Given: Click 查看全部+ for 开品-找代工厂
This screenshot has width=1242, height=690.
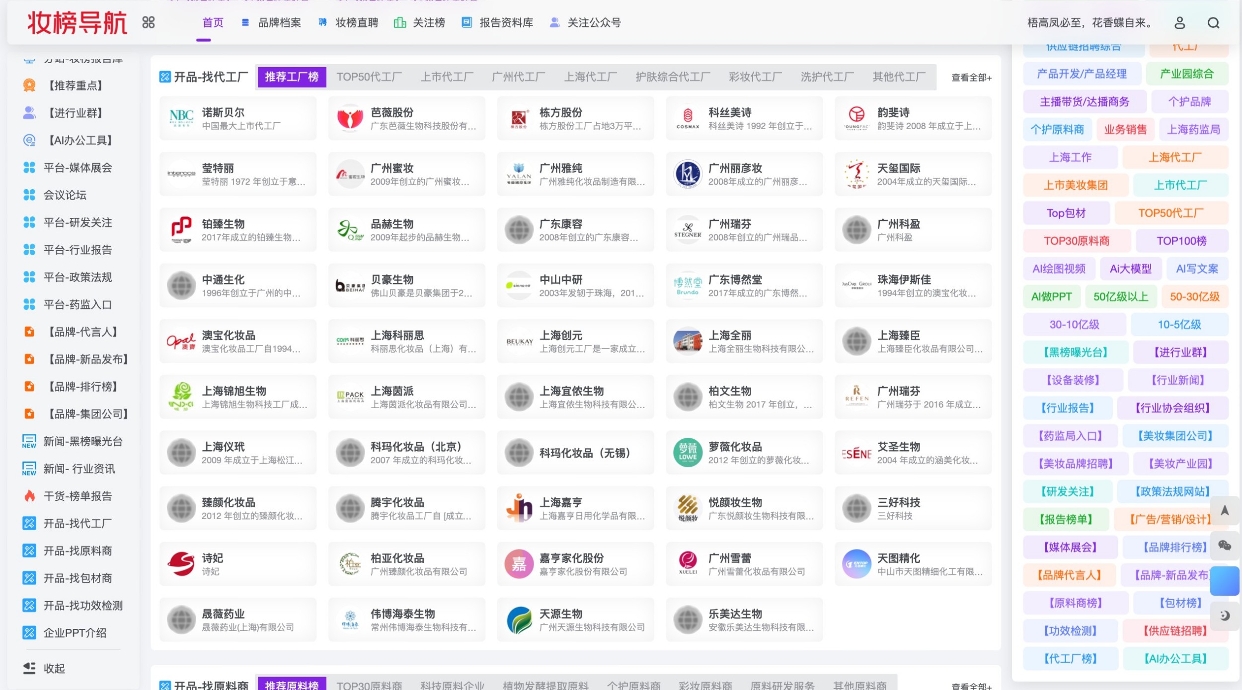Looking at the screenshot, I should point(970,77).
